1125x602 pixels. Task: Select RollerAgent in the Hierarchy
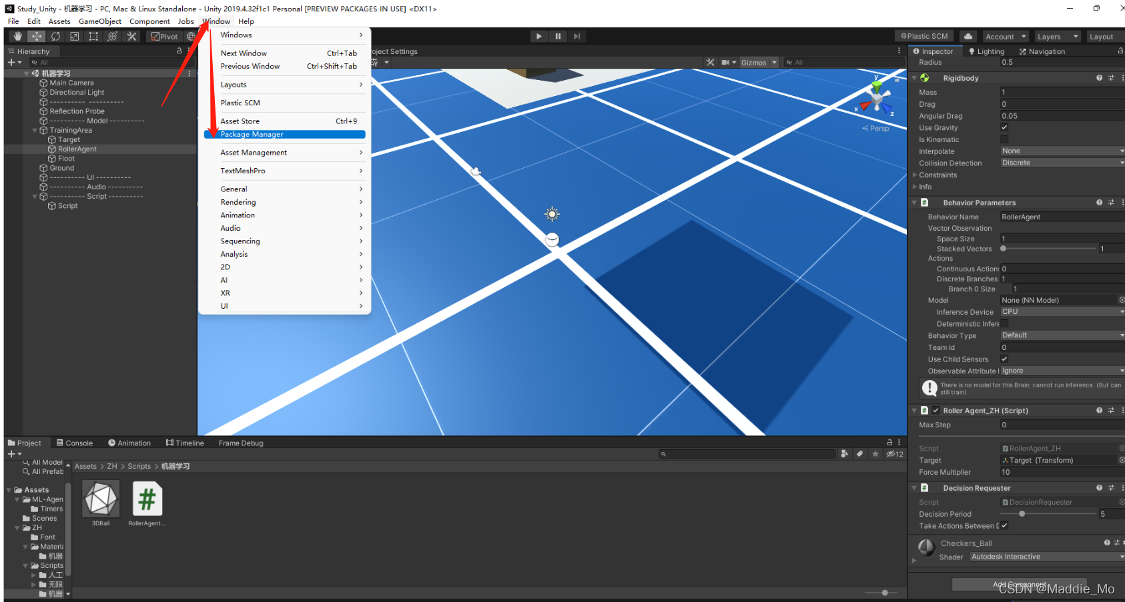77,149
